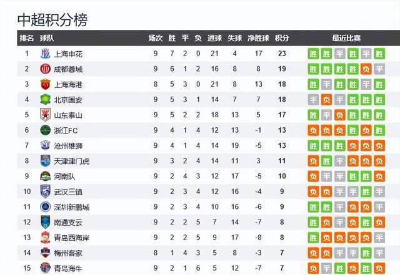Sort by 净胜球 column header
Viewport: 400px width, 275px height.
click(258, 38)
